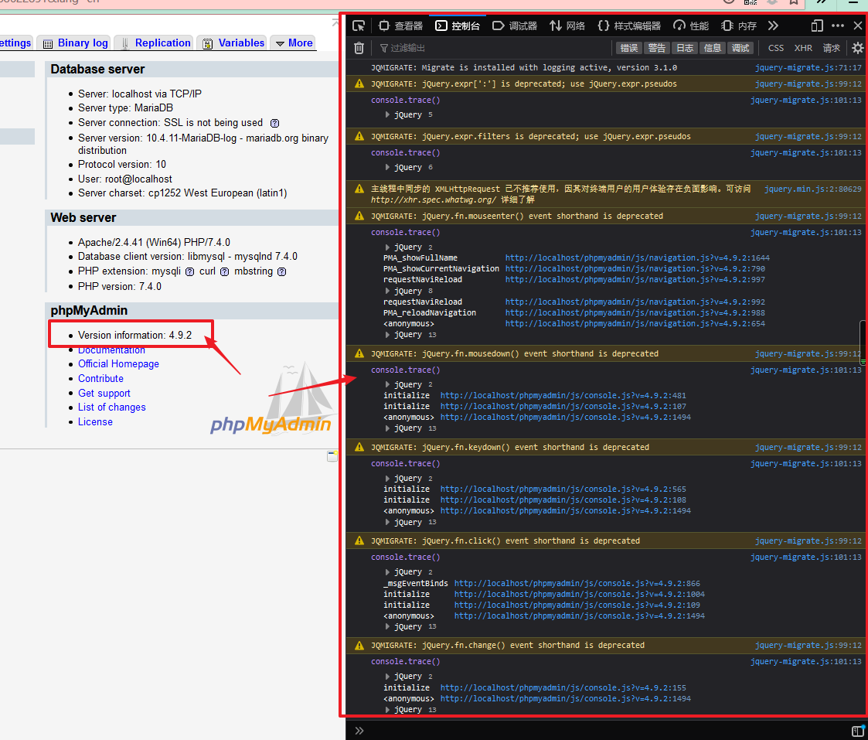Image resolution: width=868 pixels, height=740 pixels.
Task: Toggle the 警告 (Warnings) filter off
Action: click(656, 48)
